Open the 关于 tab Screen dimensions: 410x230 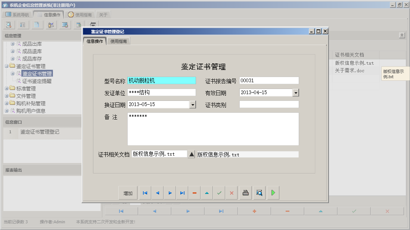click(103, 15)
